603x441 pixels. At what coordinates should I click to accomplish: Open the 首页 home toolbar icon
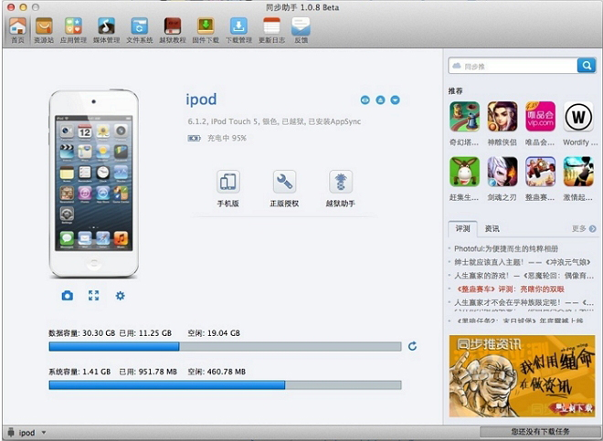pos(17,30)
